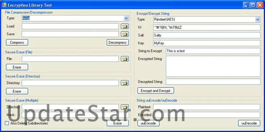Open the GZip compression Type dropdown

[126, 18]
